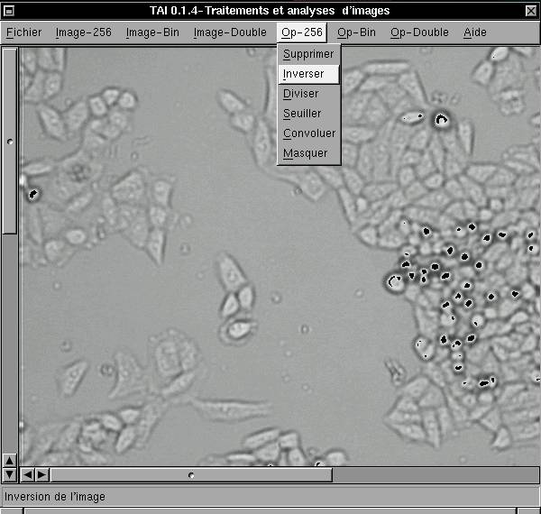Choose Diviser in the dropdown list
Viewport: 541px width, 514px height.
[300, 94]
